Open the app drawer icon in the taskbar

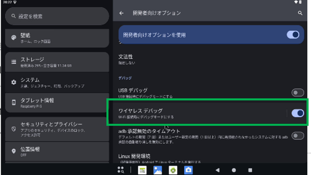(x=121, y=170)
